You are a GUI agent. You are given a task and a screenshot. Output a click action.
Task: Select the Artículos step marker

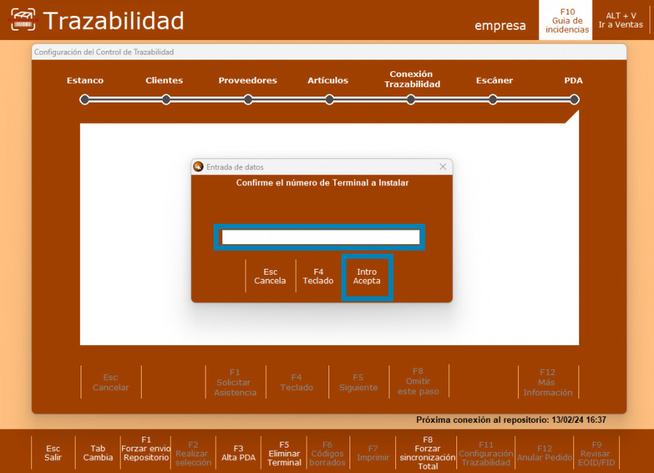pos(329,100)
